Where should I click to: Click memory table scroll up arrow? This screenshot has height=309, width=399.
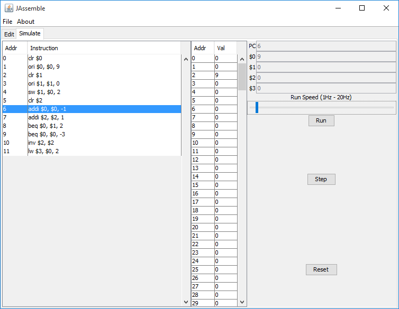pyautogui.click(x=242, y=59)
